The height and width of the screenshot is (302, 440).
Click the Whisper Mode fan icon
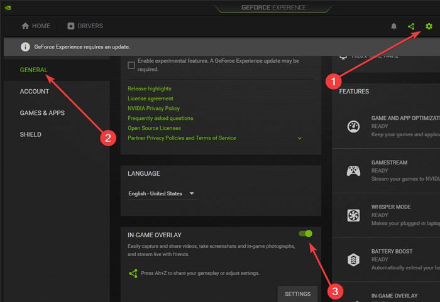353,215
